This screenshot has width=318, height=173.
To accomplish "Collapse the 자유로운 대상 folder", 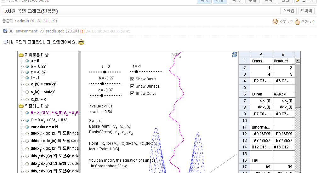I will [21, 55].
